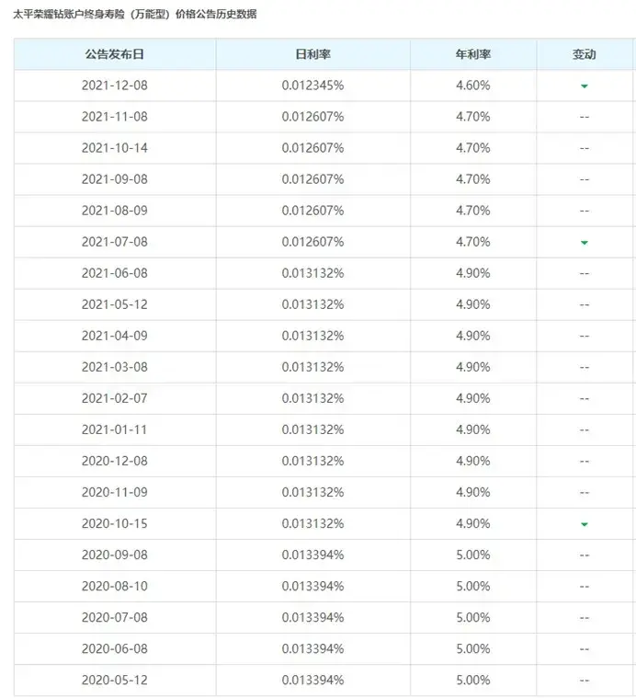This screenshot has height=698, width=636.
Task: Click the 公告发布日 column header
Action: coord(114,54)
